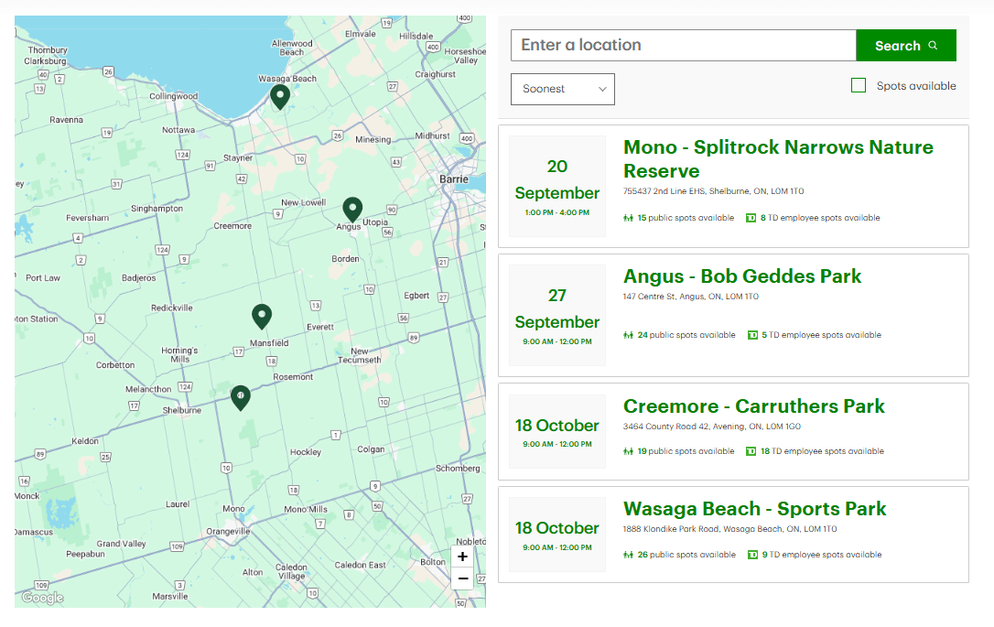This screenshot has width=994, height=627.
Task: Click TD employee icon for Wasaga Beach event
Action: (752, 555)
